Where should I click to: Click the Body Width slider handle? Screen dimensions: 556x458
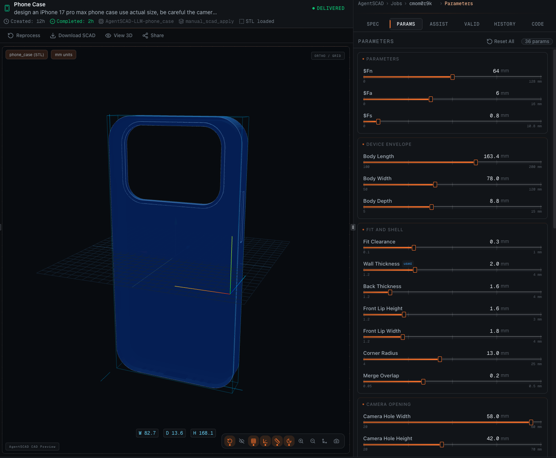coord(435,185)
